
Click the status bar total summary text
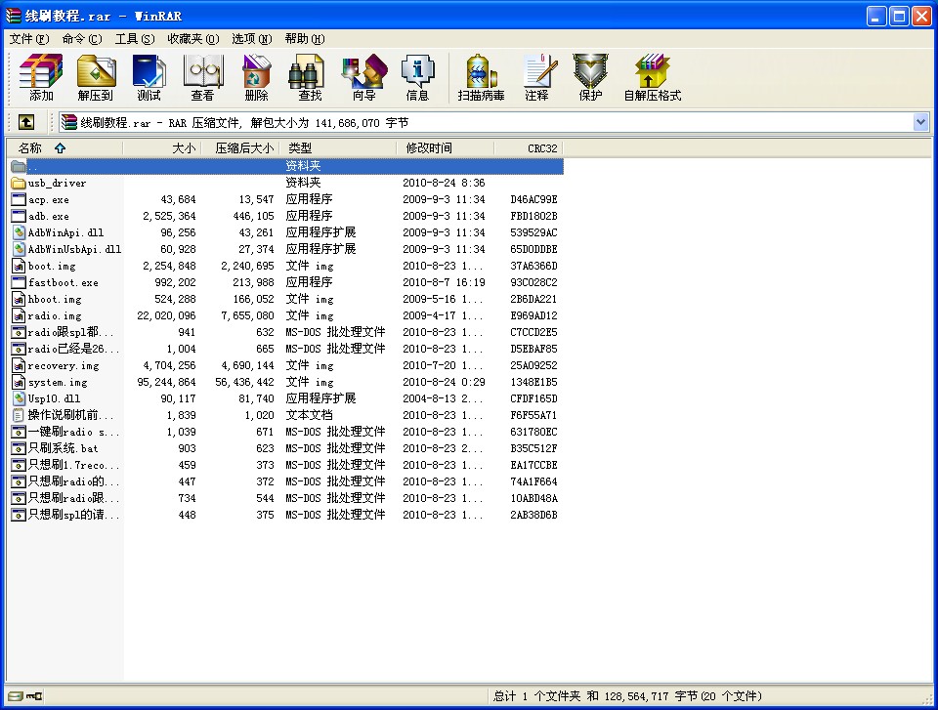coord(627,696)
